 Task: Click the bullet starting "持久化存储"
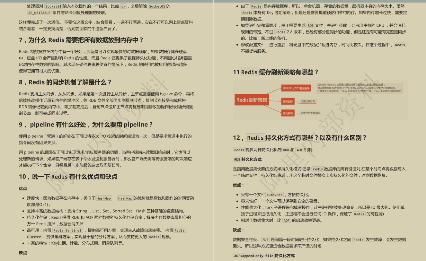pos(109,221)
